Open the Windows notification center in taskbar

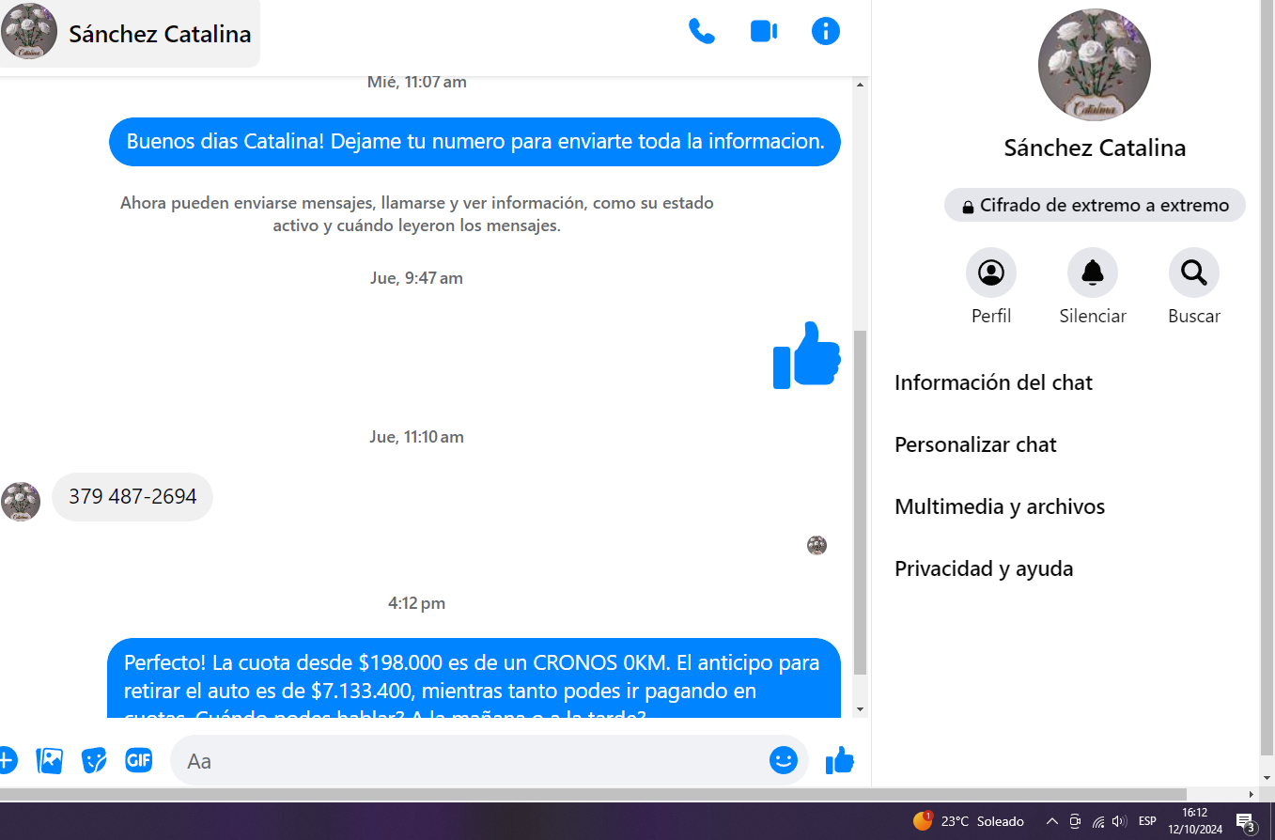click(x=1246, y=822)
